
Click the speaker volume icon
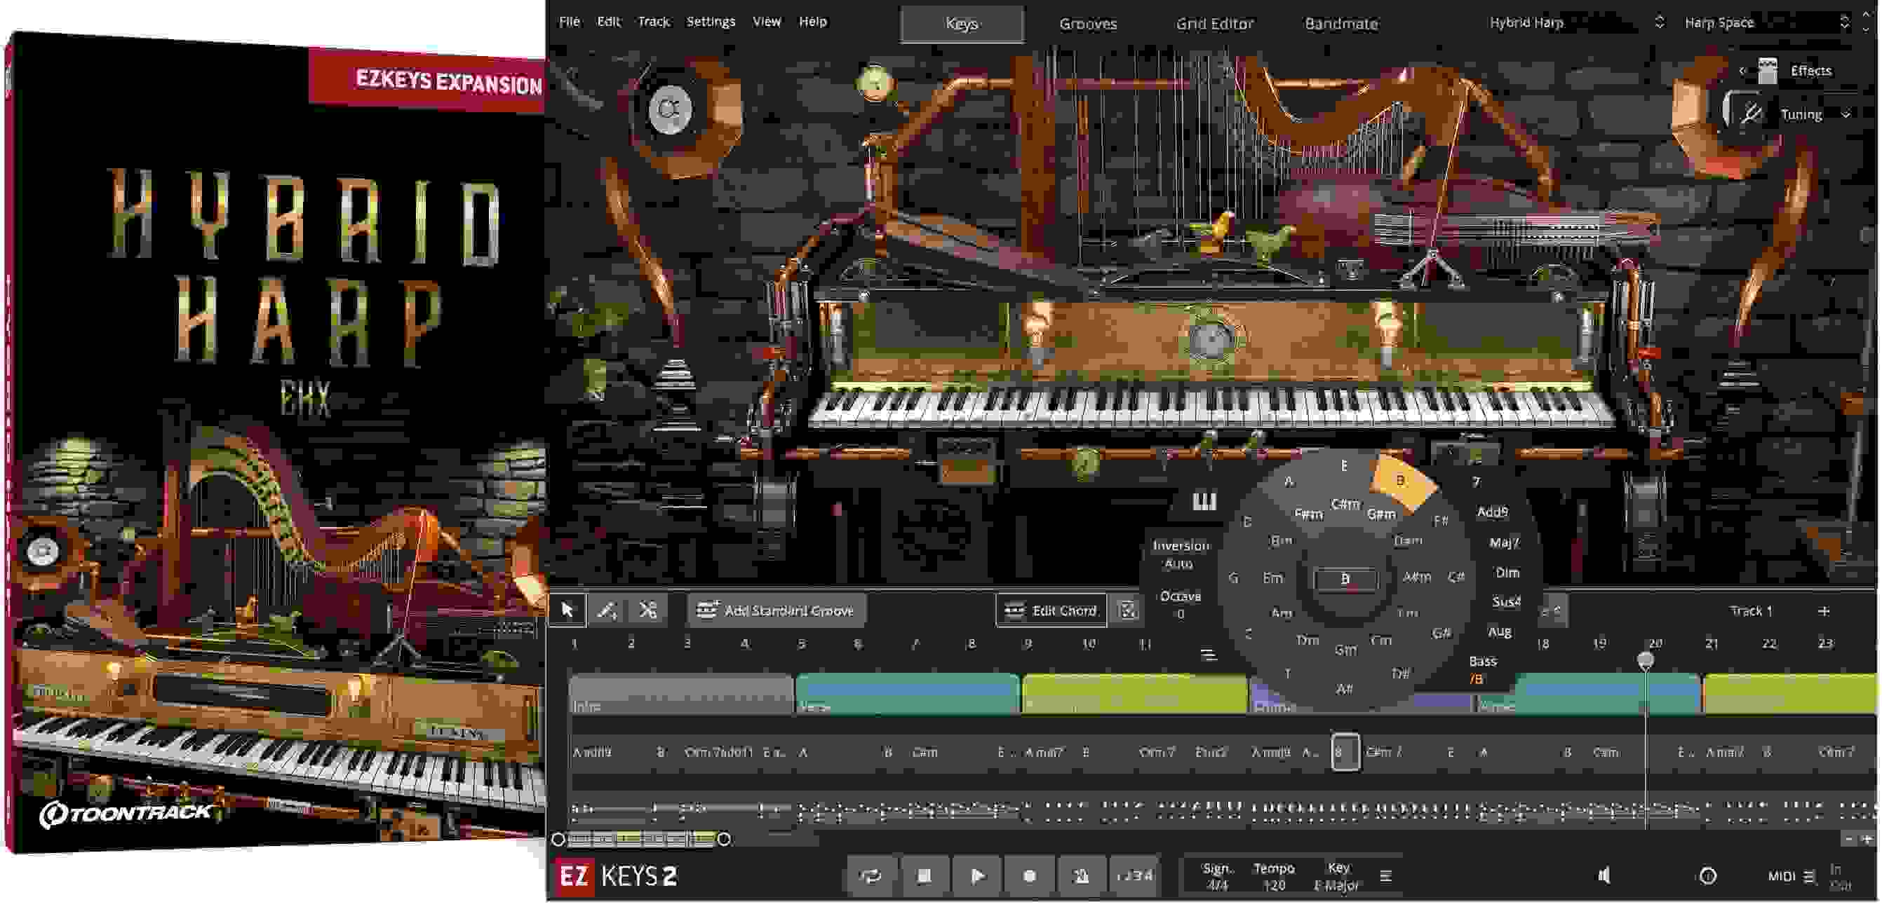pos(1604,875)
